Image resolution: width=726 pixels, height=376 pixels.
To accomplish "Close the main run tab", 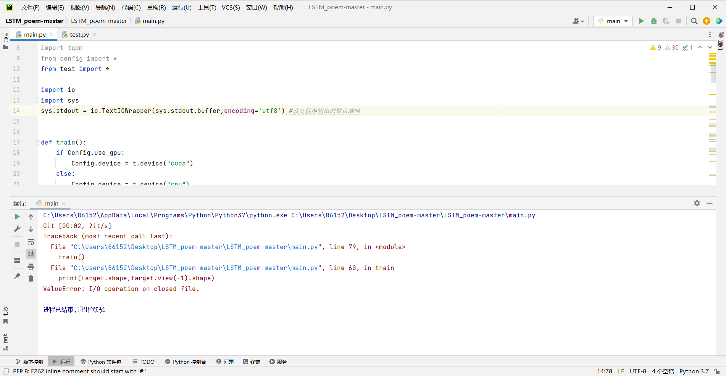I will tap(63, 204).
